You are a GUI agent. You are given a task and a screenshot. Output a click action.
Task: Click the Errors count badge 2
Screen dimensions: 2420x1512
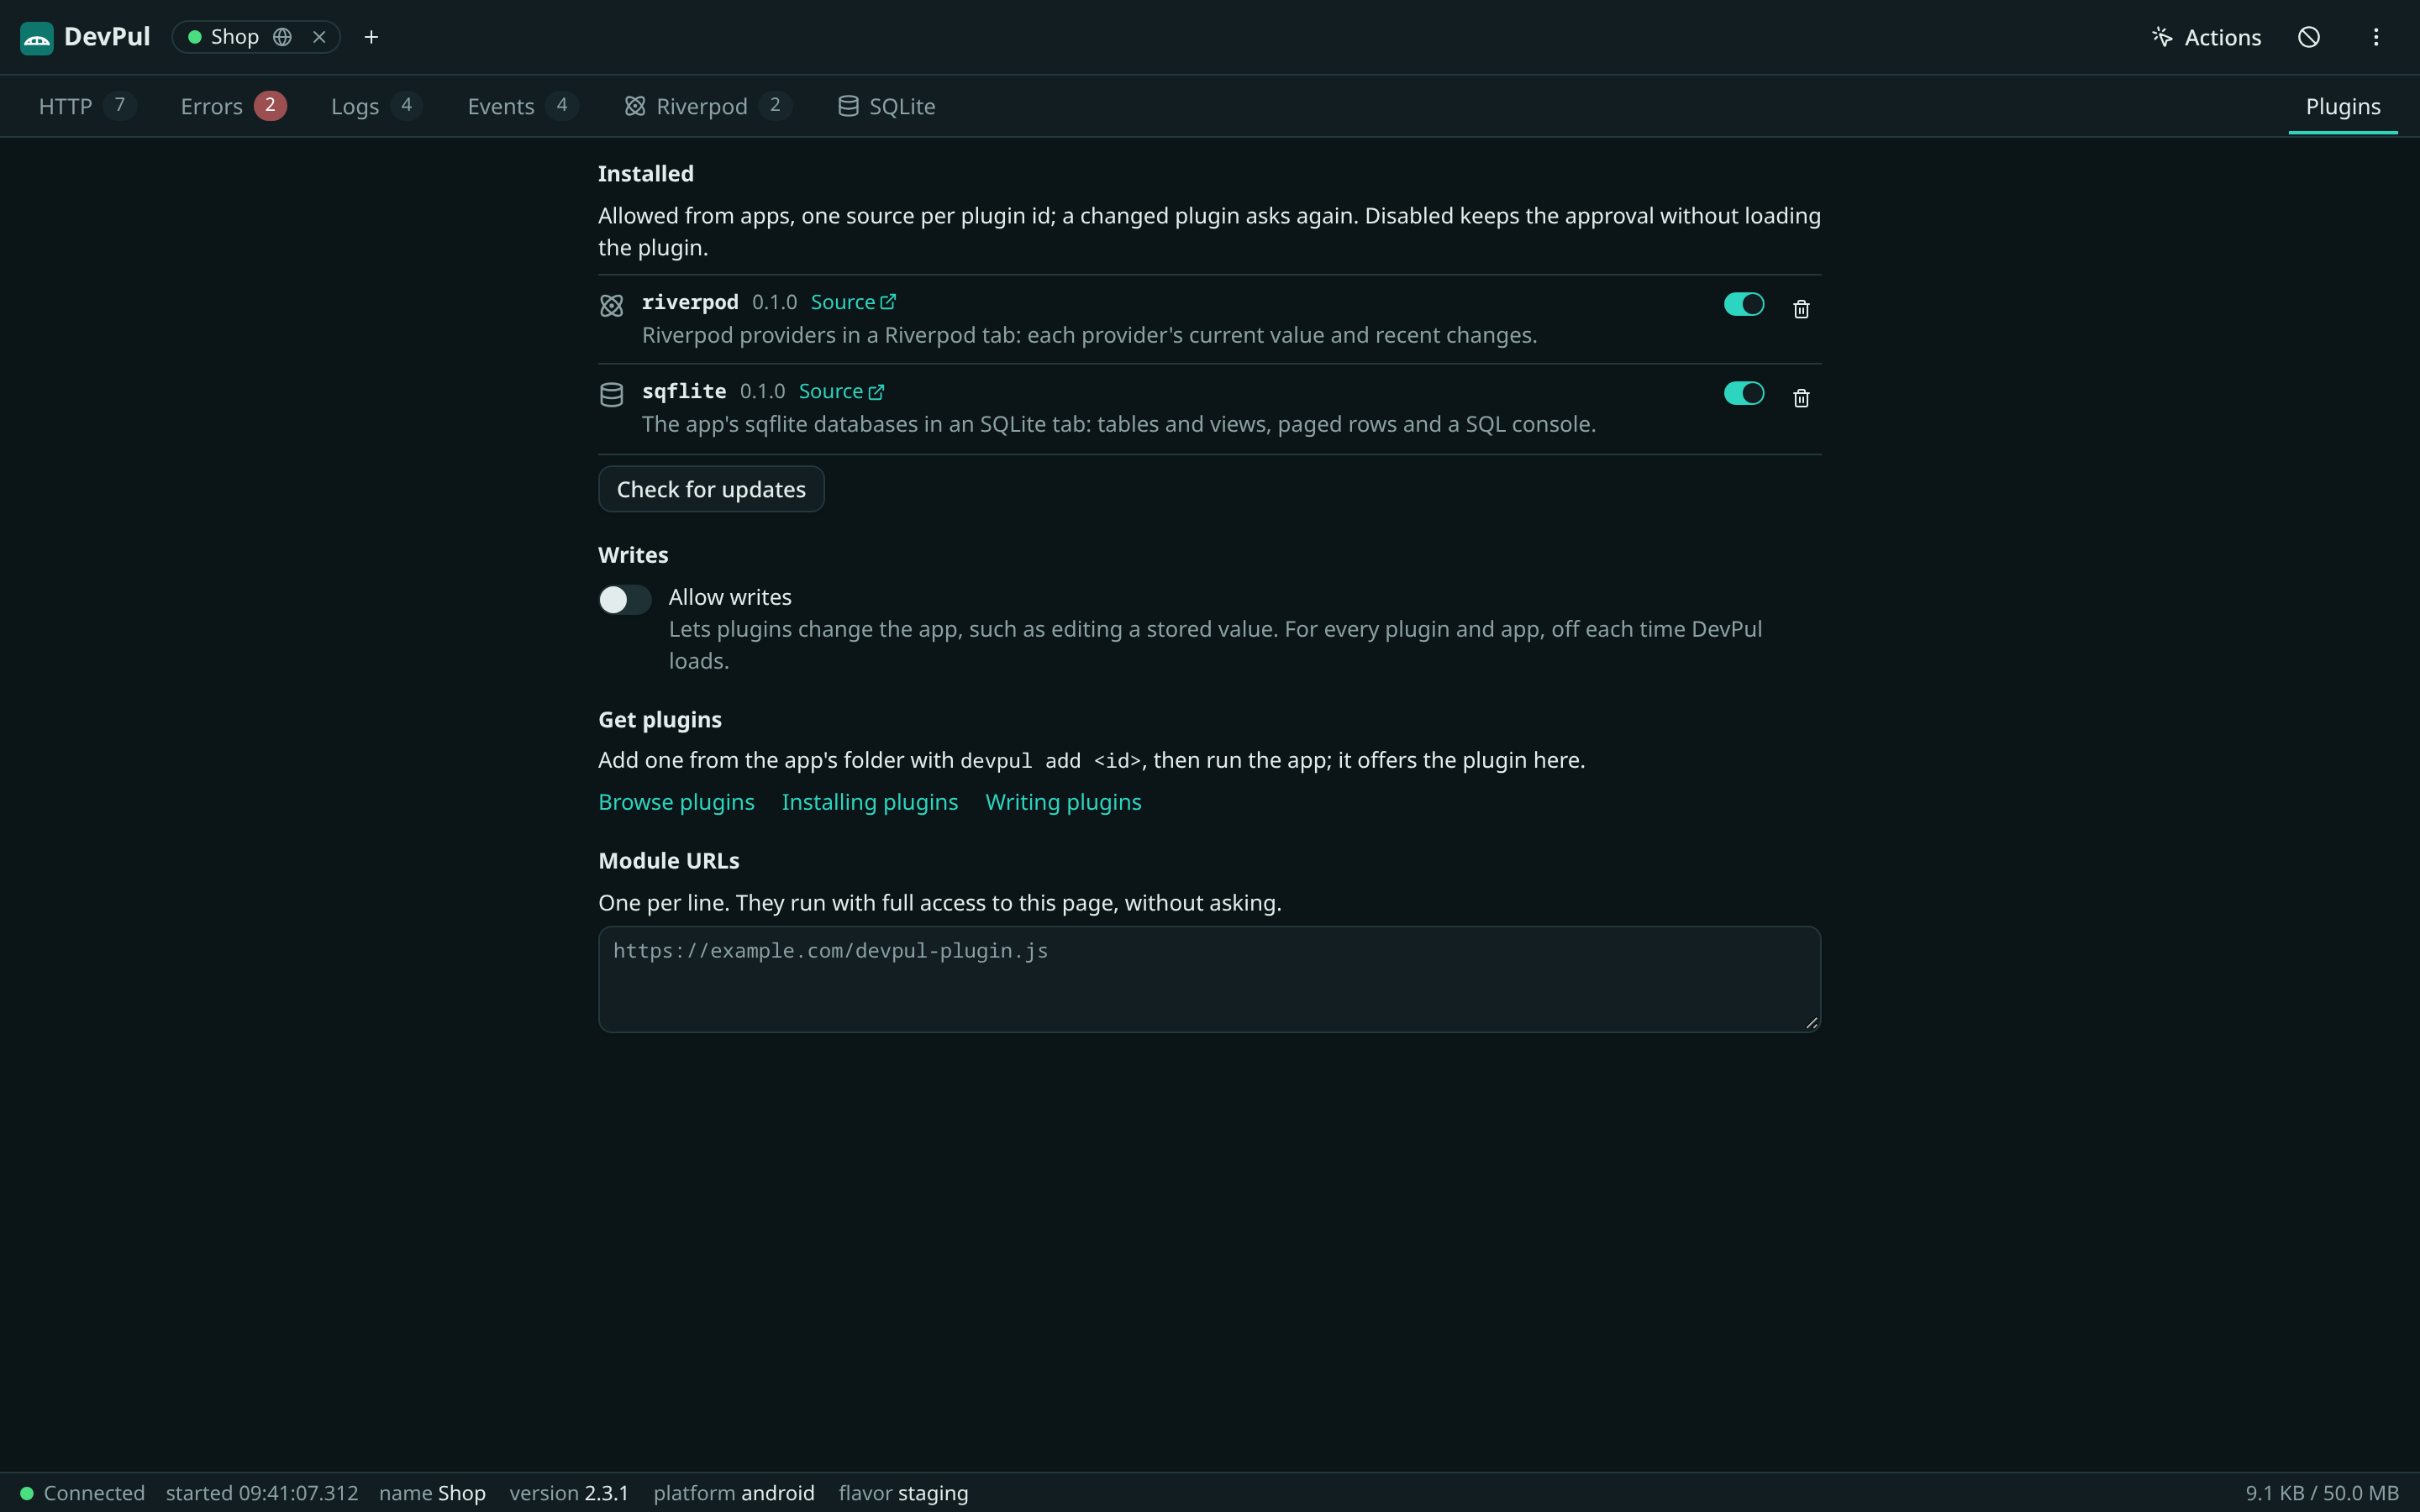coord(270,105)
